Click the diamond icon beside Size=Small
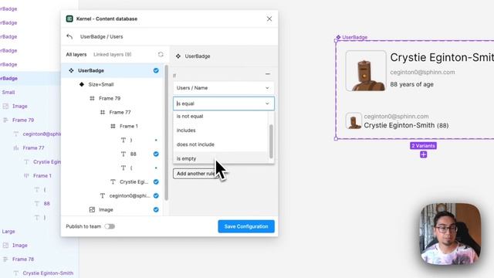Image resolution: width=494 pixels, height=278 pixels. click(82, 84)
